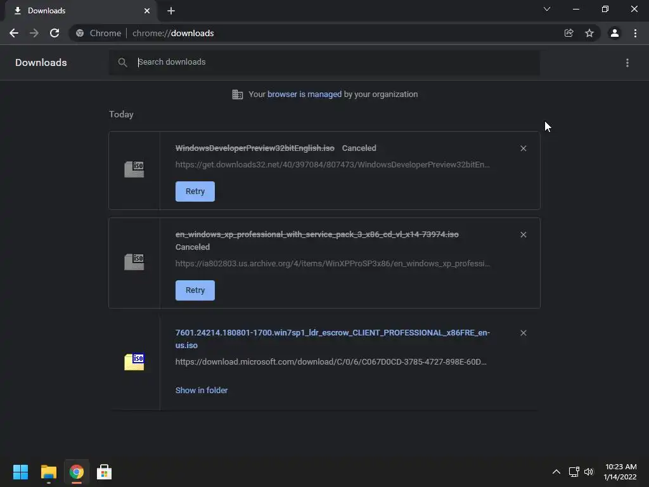Go back to the previous page

[x=14, y=33]
